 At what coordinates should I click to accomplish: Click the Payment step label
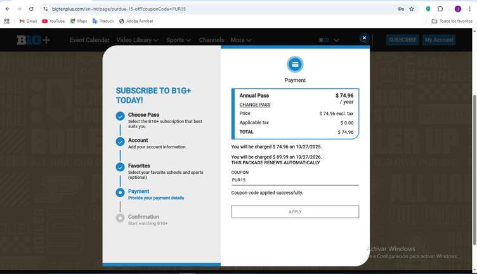[138, 192]
